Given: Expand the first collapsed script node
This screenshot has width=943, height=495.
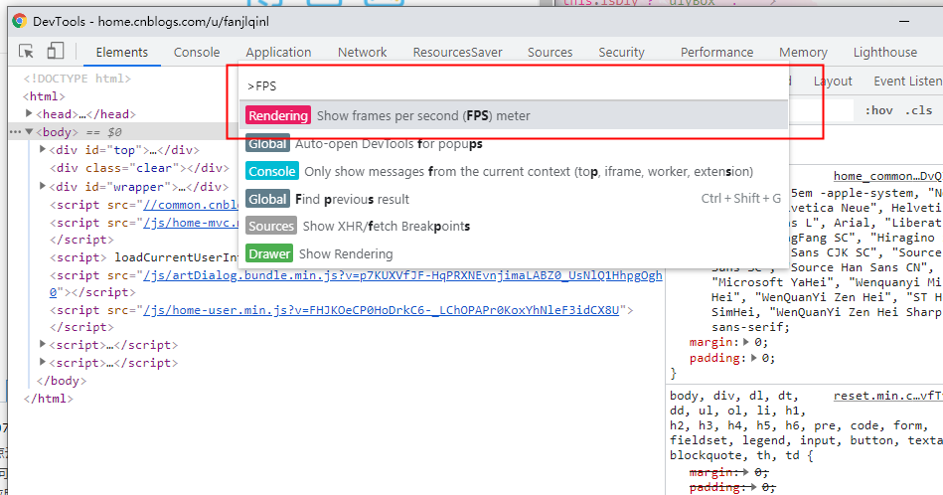Looking at the screenshot, I should [42, 344].
